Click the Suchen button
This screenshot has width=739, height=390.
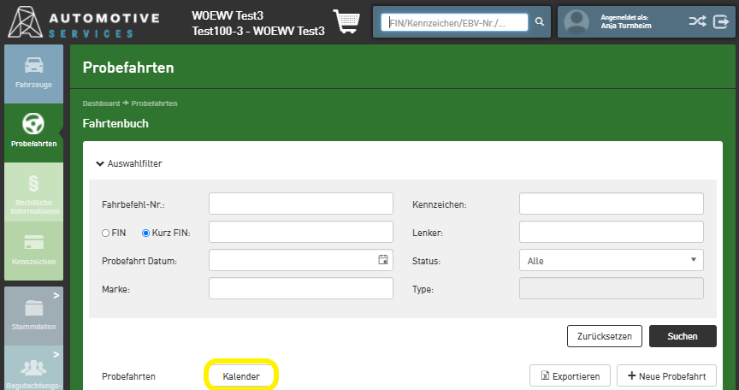click(x=683, y=336)
